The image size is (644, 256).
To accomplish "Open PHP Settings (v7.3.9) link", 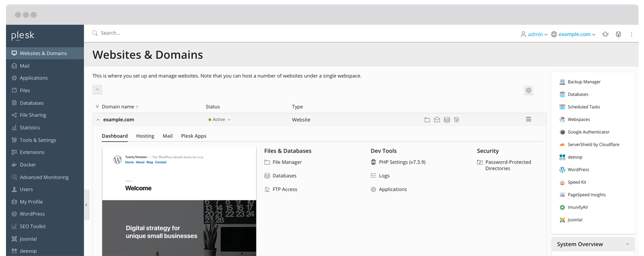I will pyautogui.click(x=402, y=162).
